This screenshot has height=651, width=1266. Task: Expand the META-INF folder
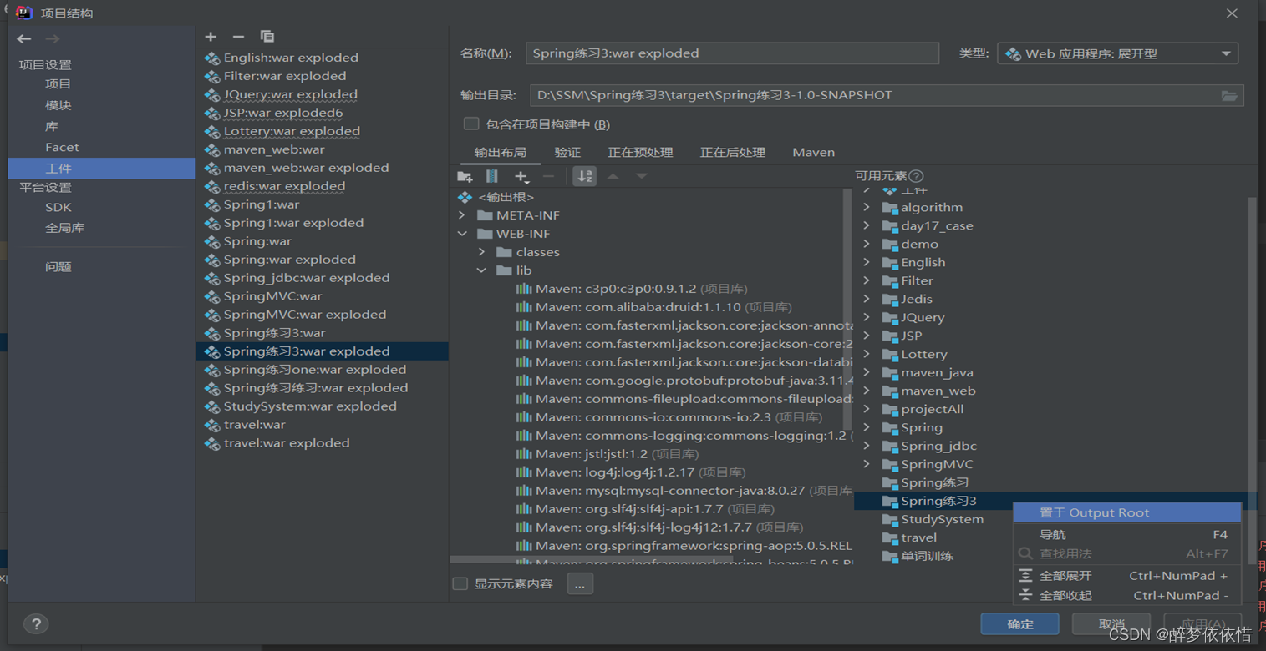pyautogui.click(x=462, y=215)
